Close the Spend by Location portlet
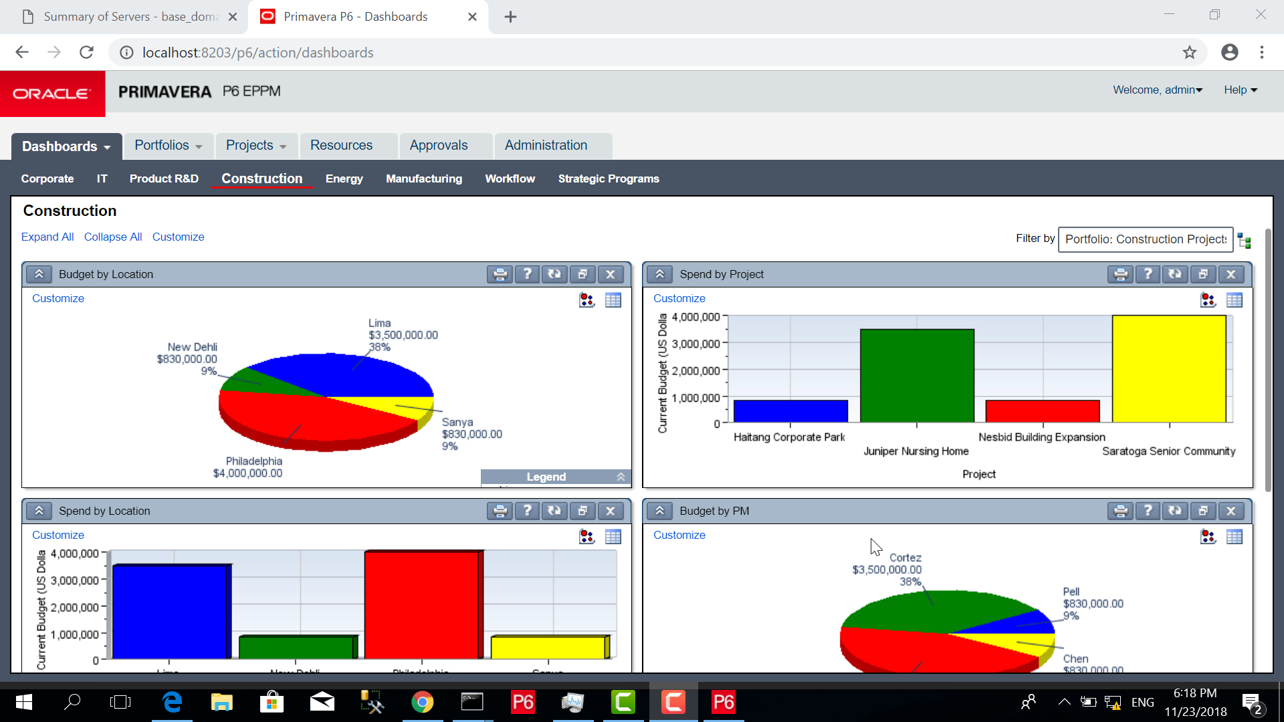The height and width of the screenshot is (722, 1284). [x=611, y=511]
